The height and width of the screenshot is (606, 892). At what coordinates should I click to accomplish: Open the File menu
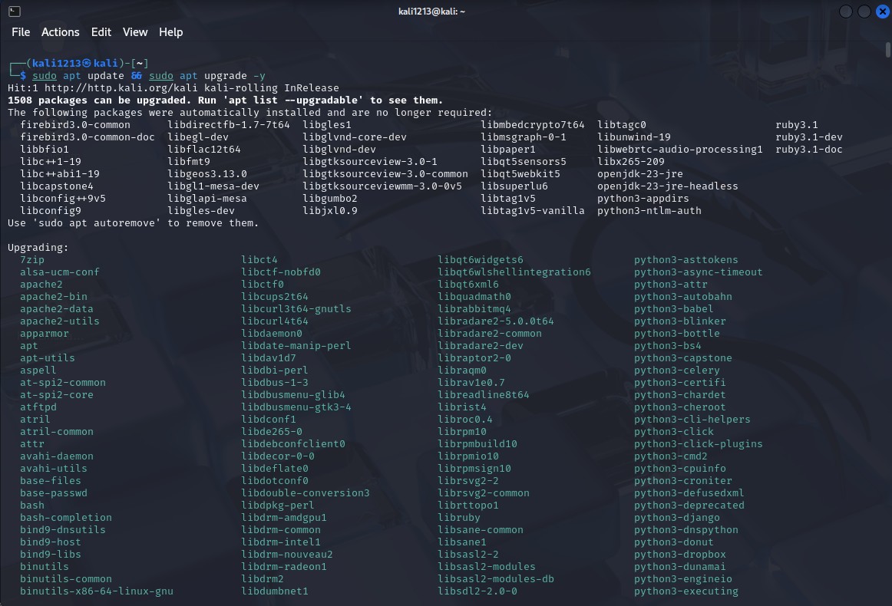tap(20, 32)
